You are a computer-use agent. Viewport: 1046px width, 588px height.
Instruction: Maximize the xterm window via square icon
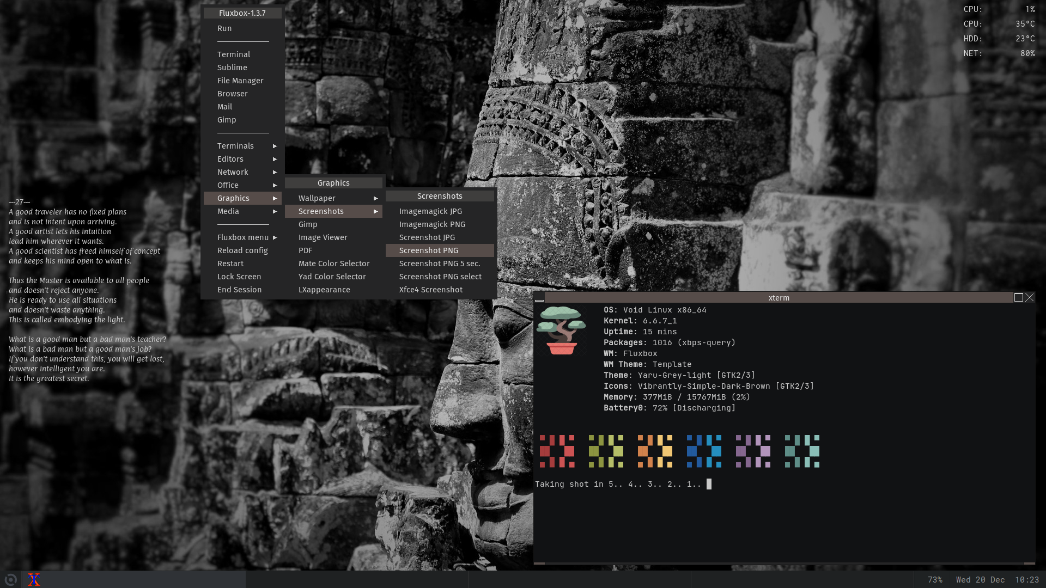tap(1018, 297)
